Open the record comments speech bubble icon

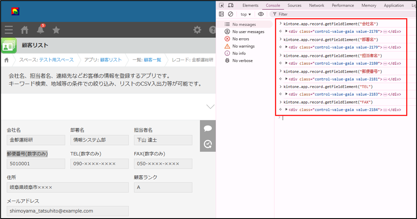[x=208, y=128]
